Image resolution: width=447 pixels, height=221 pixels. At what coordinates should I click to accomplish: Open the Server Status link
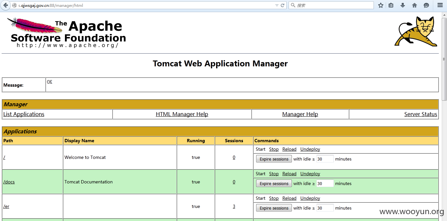click(421, 114)
